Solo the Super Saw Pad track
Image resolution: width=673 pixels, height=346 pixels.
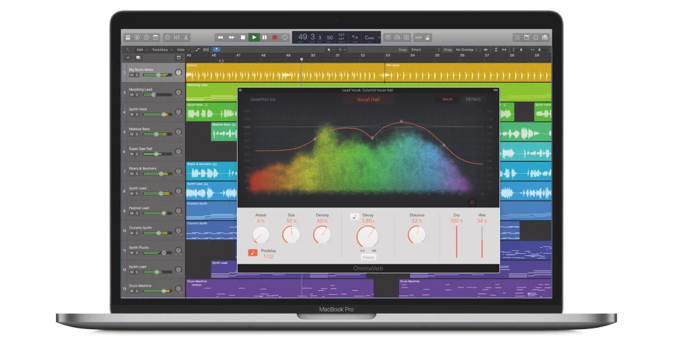pyautogui.click(x=137, y=154)
